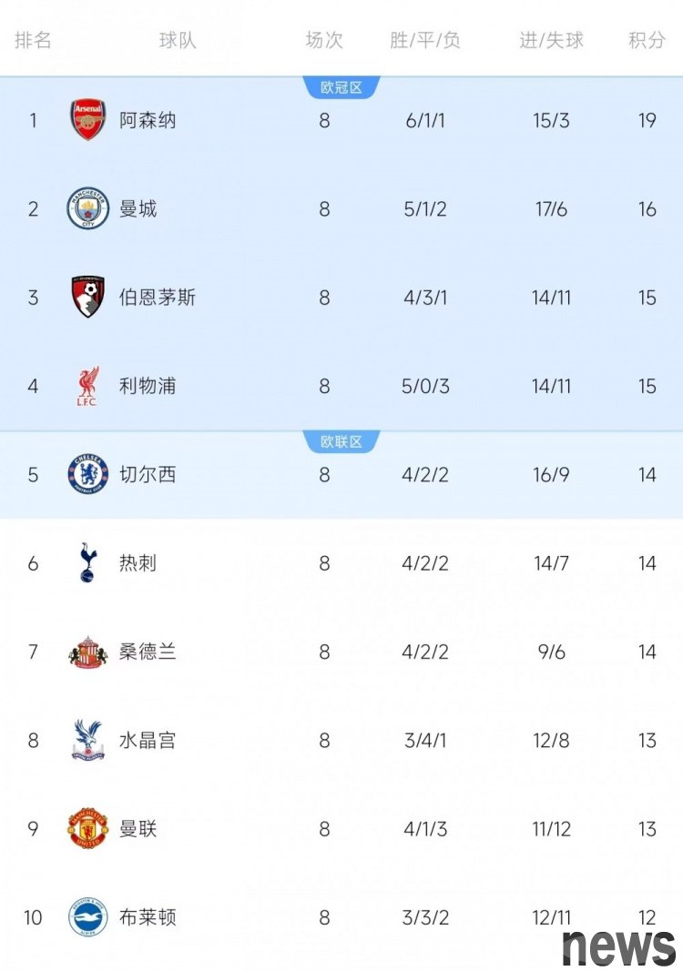This screenshot has height=971, width=683.
Task: Click the news watermark logo
Action: tap(618, 946)
